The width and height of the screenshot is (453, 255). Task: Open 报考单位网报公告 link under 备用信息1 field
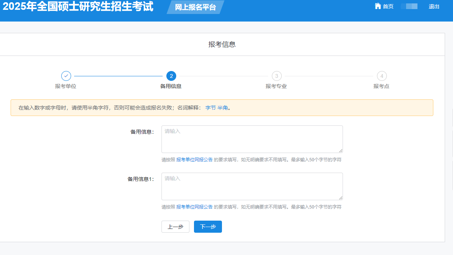194,207
